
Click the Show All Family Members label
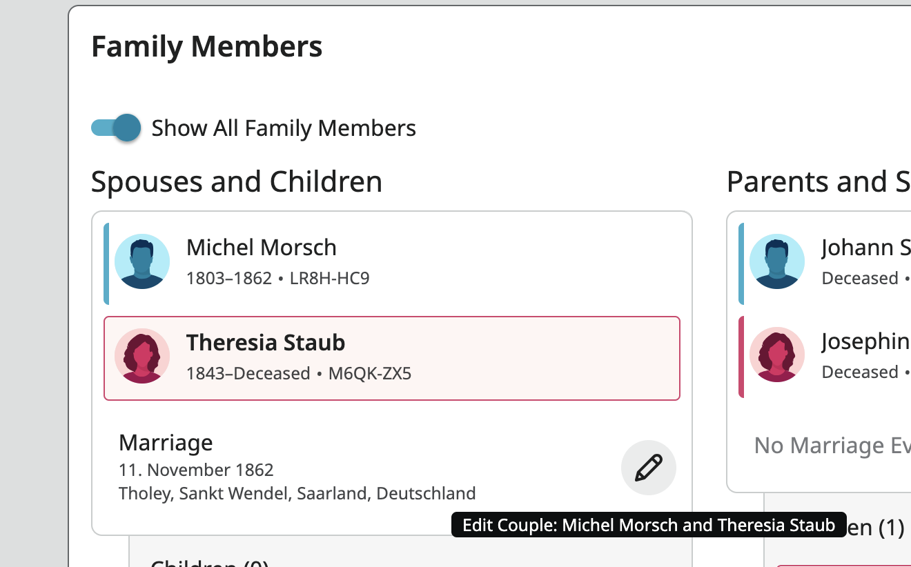click(x=284, y=128)
